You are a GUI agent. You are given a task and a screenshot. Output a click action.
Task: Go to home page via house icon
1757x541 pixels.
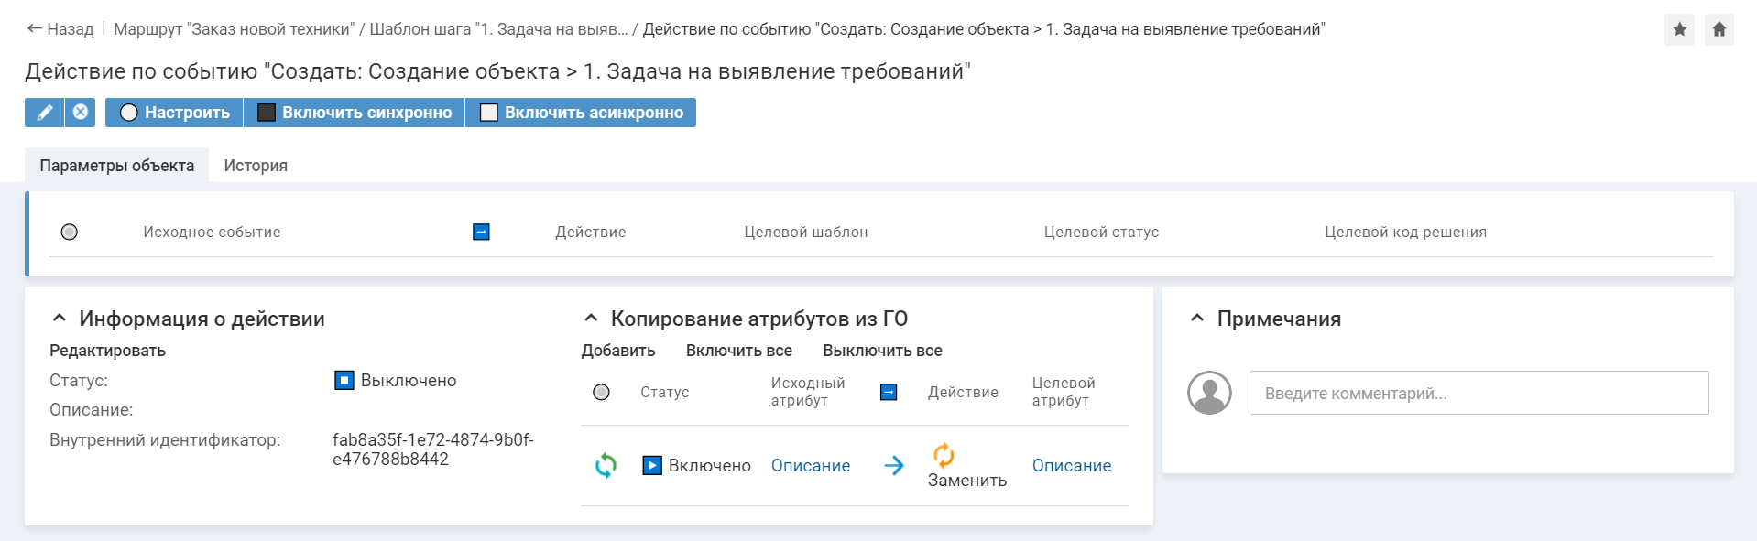(x=1719, y=29)
